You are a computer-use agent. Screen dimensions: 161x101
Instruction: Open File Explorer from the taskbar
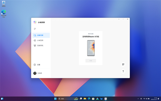click(x=85, y=99)
